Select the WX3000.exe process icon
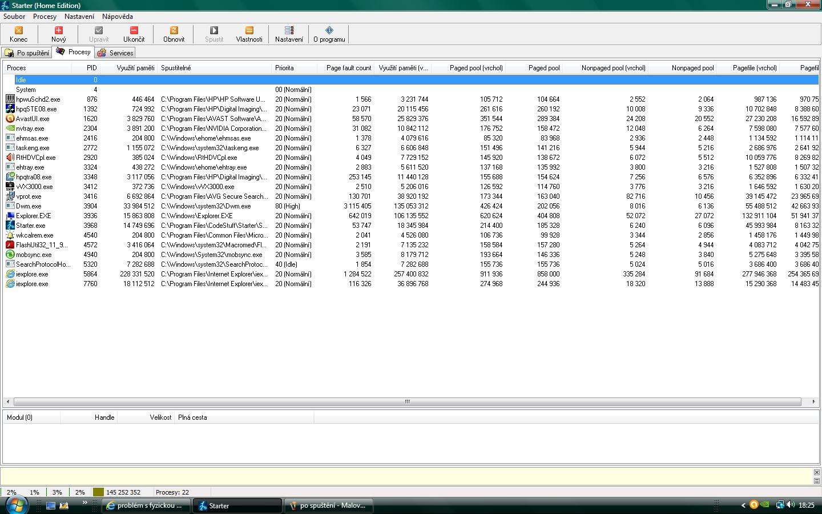Screen dimensions: 822x514 tap(10, 187)
